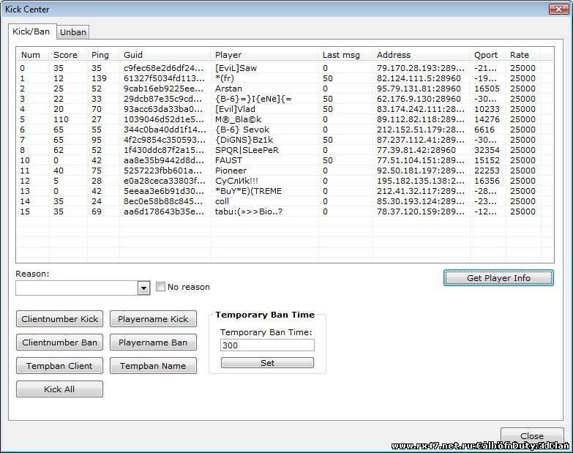Open the Reason dropdown list
The width and height of the screenshot is (573, 453).
pyautogui.click(x=143, y=288)
